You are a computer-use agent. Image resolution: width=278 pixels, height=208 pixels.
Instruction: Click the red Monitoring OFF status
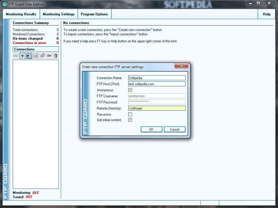[x=36, y=193]
